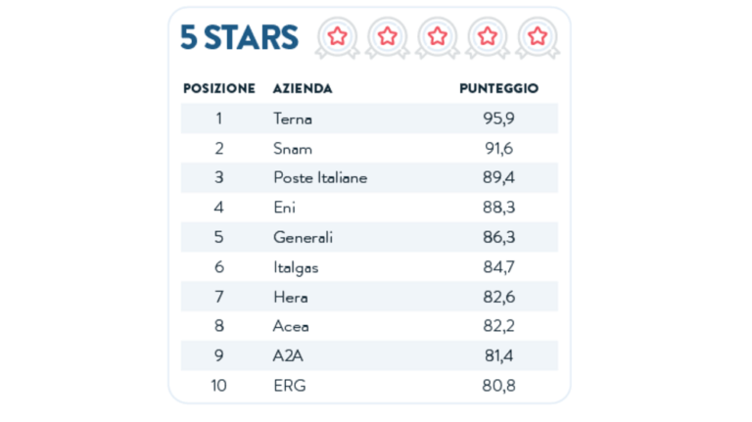752x422 pixels.
Task: Click the second star badge icon
Action: [x=387, y=37]
